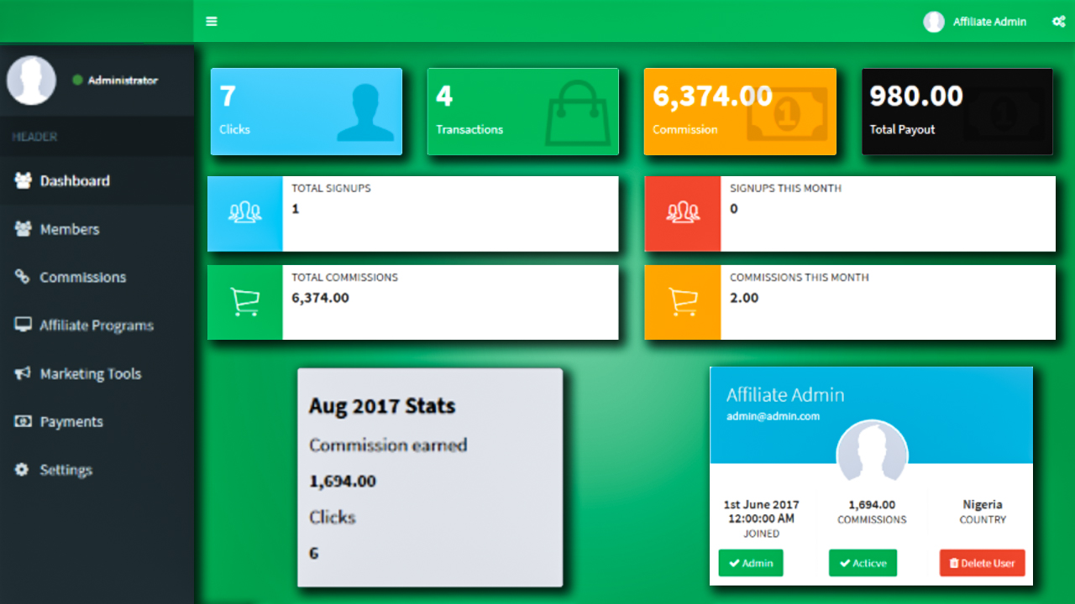Click the Total Signups people icon
The width and height of the screenshot is (1075, 604).
click(x=244, y=213)
